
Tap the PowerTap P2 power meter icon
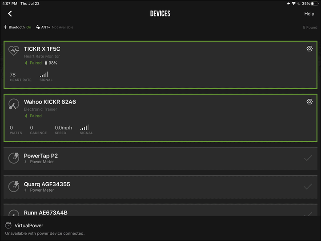(14, 158)
